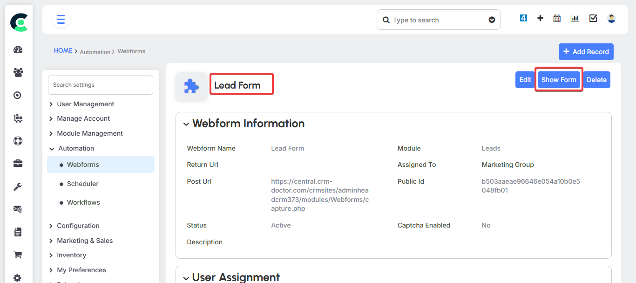Open the Dashboard from the sidebar
Screen dimensions: 636x283
click(x=17, y=49)
